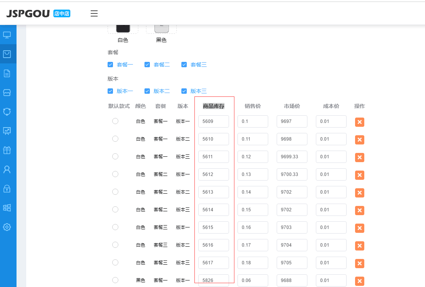
Task: Open the user profile sidebar icon
Action: [7, 169]
